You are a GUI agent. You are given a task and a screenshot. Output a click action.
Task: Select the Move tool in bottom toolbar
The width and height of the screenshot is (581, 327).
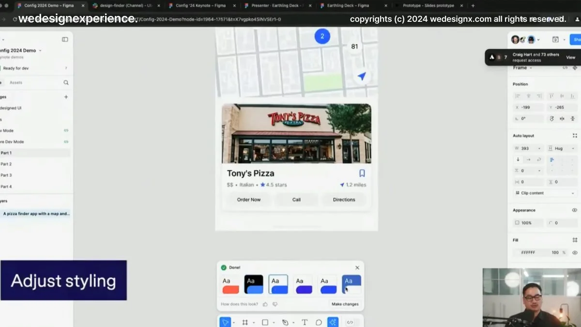pos(225,322)
